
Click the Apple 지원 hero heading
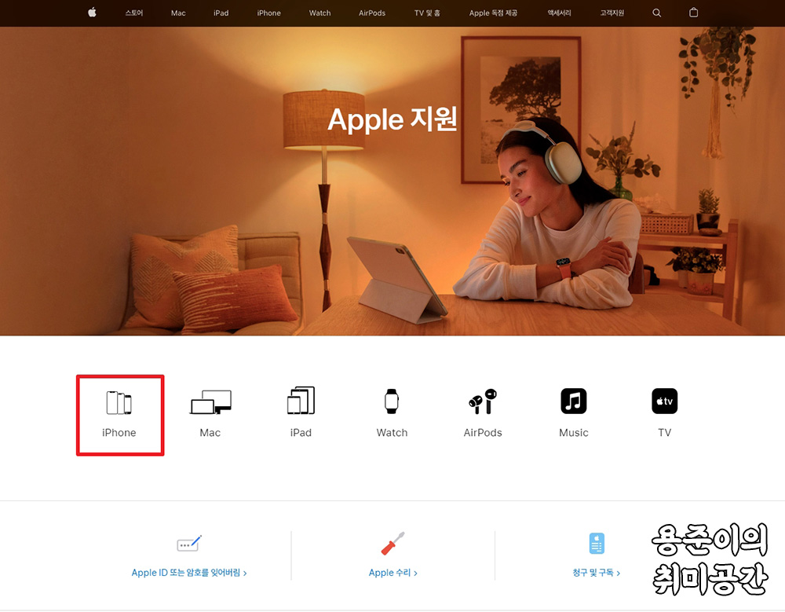pyautogui.click(x=392, y=119)
